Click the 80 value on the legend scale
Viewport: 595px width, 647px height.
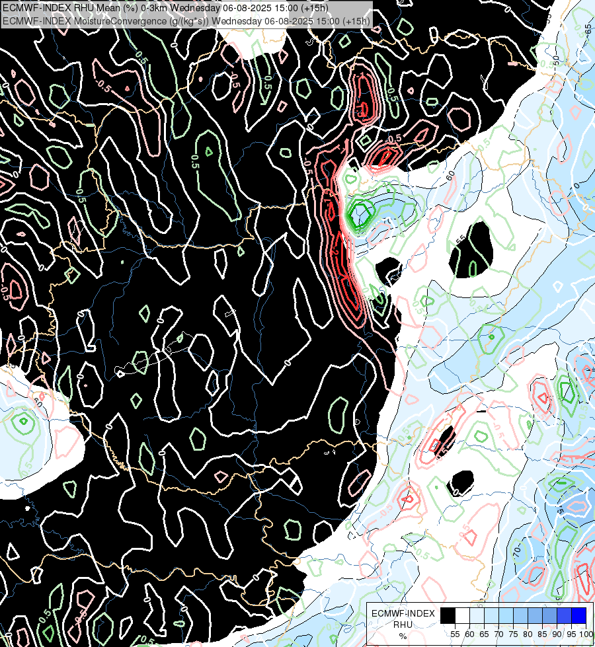coord(528,634)
